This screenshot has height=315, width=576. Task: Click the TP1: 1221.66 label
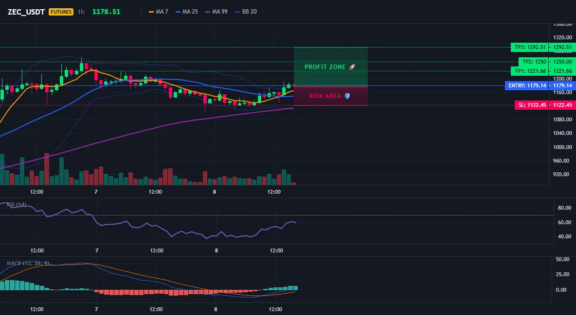(x=530, y=71)
